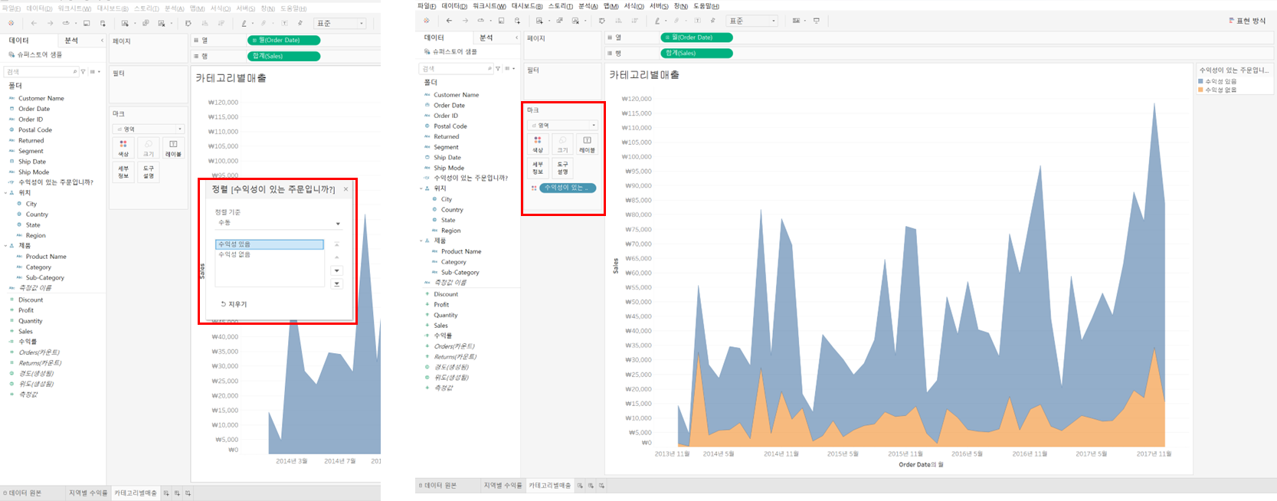The height and width of the screenshot is (501, 1277).
Task: Switch to 데이터 pane tab in right window
Action: coord(434,38)
